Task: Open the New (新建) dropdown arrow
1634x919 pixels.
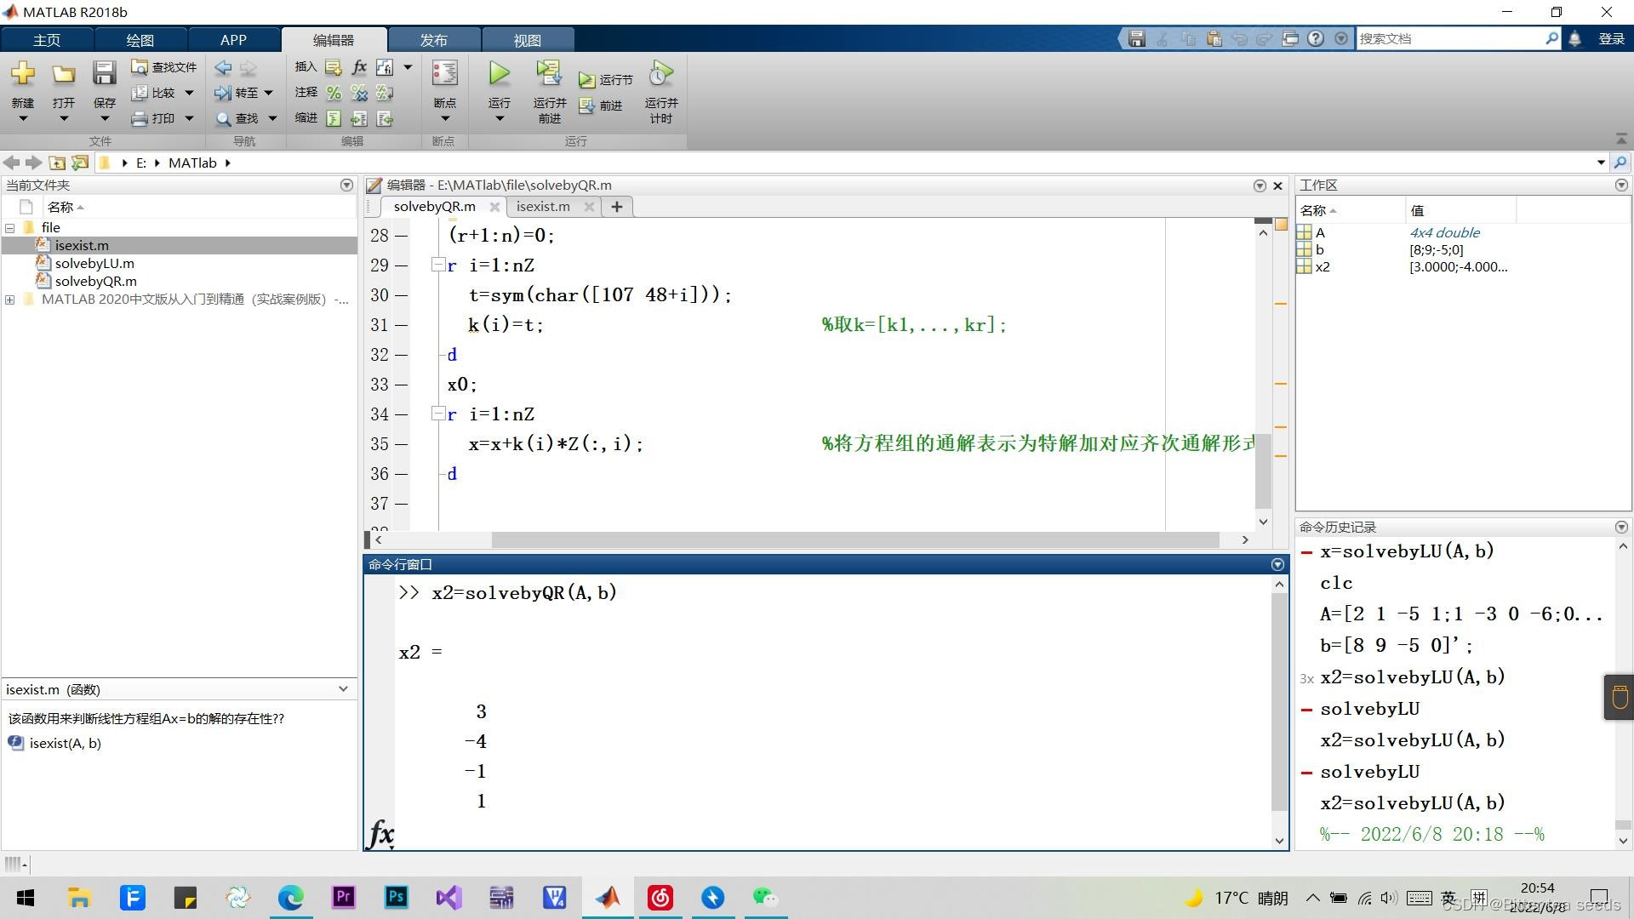Action: click(23, 118)
